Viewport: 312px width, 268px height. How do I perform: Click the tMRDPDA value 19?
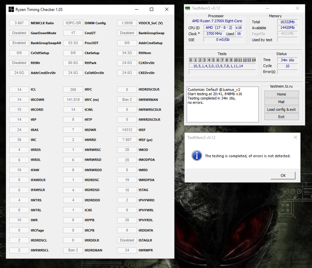(x=127, y=180)
